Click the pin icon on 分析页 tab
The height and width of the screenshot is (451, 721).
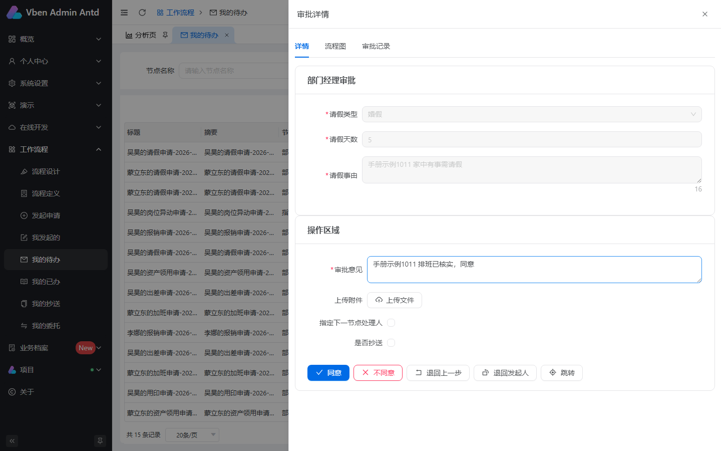pyautogui.click(x=165, y=35)
